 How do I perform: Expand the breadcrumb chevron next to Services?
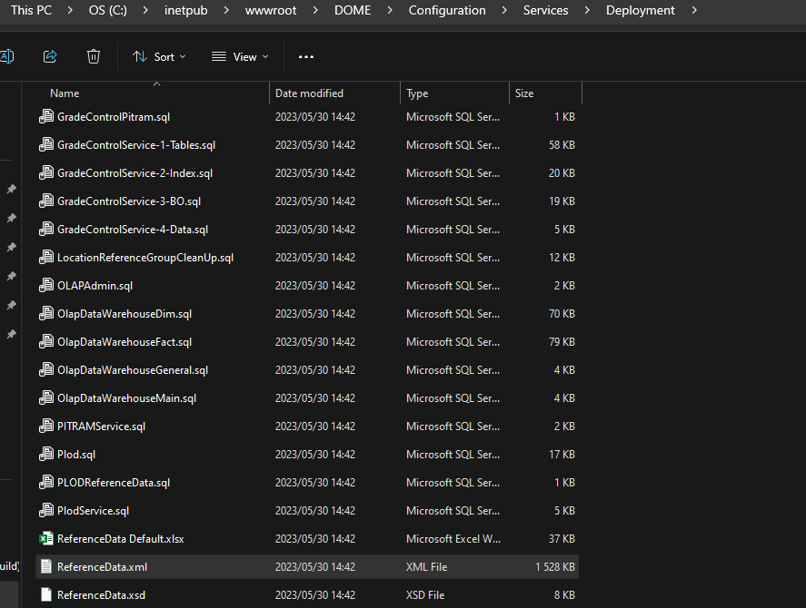pos(589,11)
